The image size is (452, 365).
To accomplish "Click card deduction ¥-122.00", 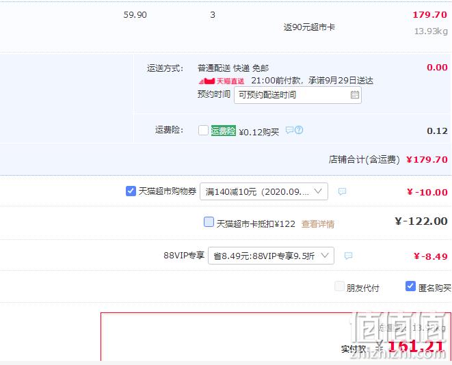I will coord(421,221).
